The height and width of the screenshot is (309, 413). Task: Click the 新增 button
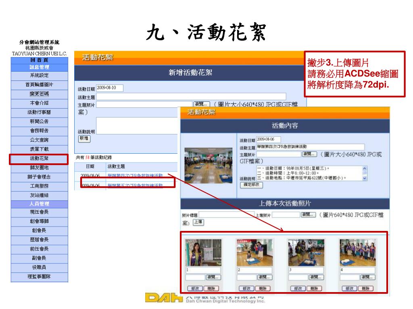click(x=84, y=138)
